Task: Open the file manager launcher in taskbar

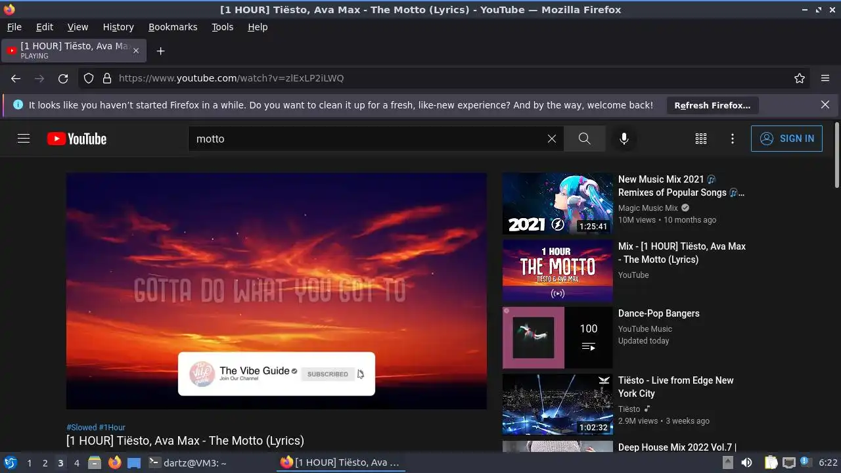Action: (x=95, y=462)
